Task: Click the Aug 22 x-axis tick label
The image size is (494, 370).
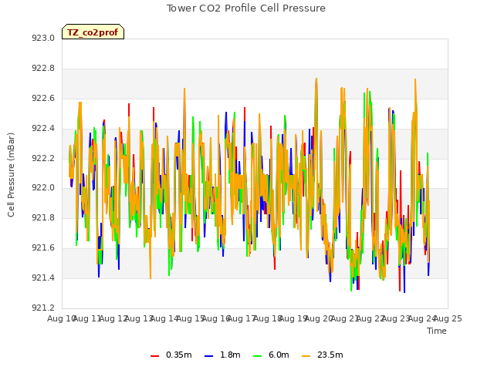Action: point(370,318)
